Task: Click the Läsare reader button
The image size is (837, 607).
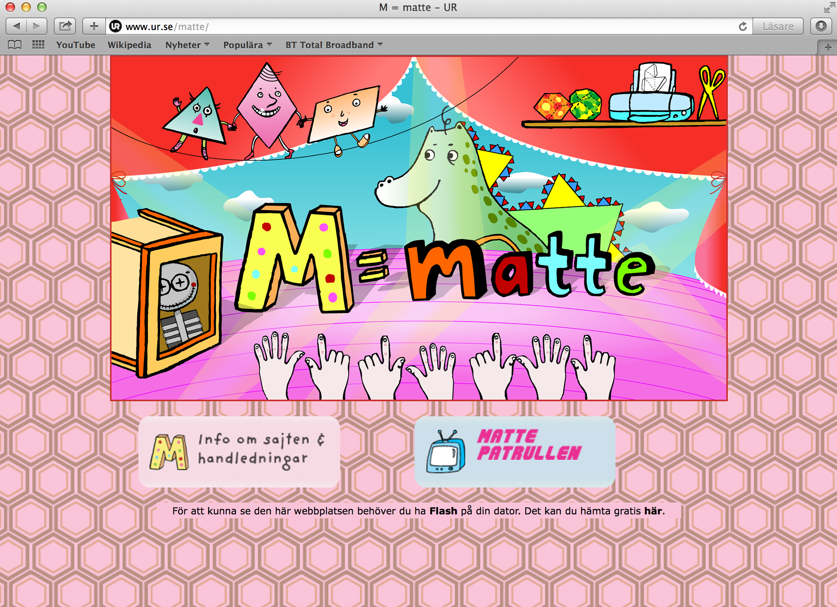Action: (778, 27)
